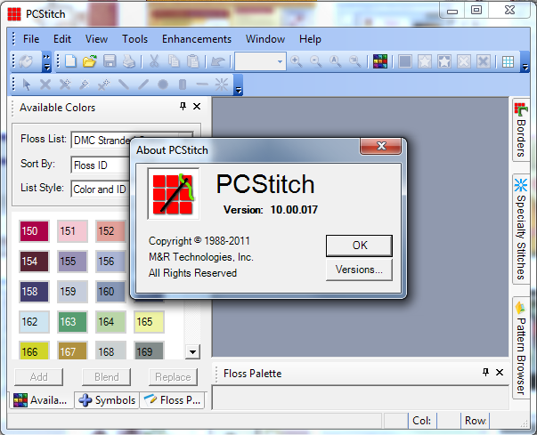Image resolution: width=537 pixels, height=435 pixels.
Task: Click the Row status bar field
Action: click(476, 420)
